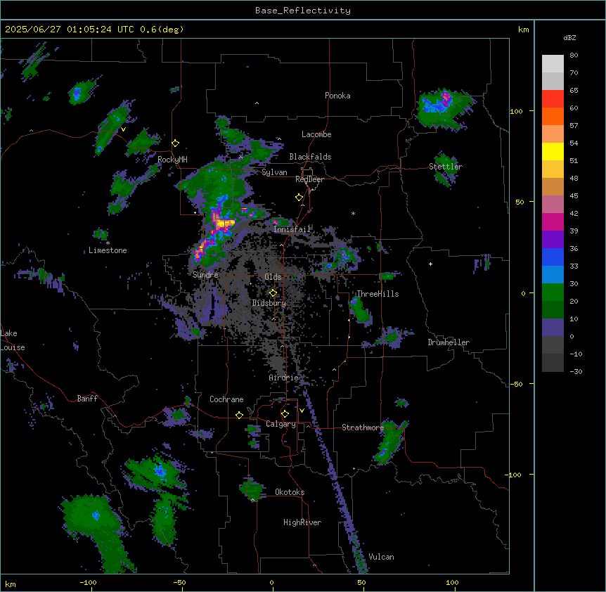
Task: Select the yellow 54-51 dBZ legend swatch
Action: [x=553, y=151]
